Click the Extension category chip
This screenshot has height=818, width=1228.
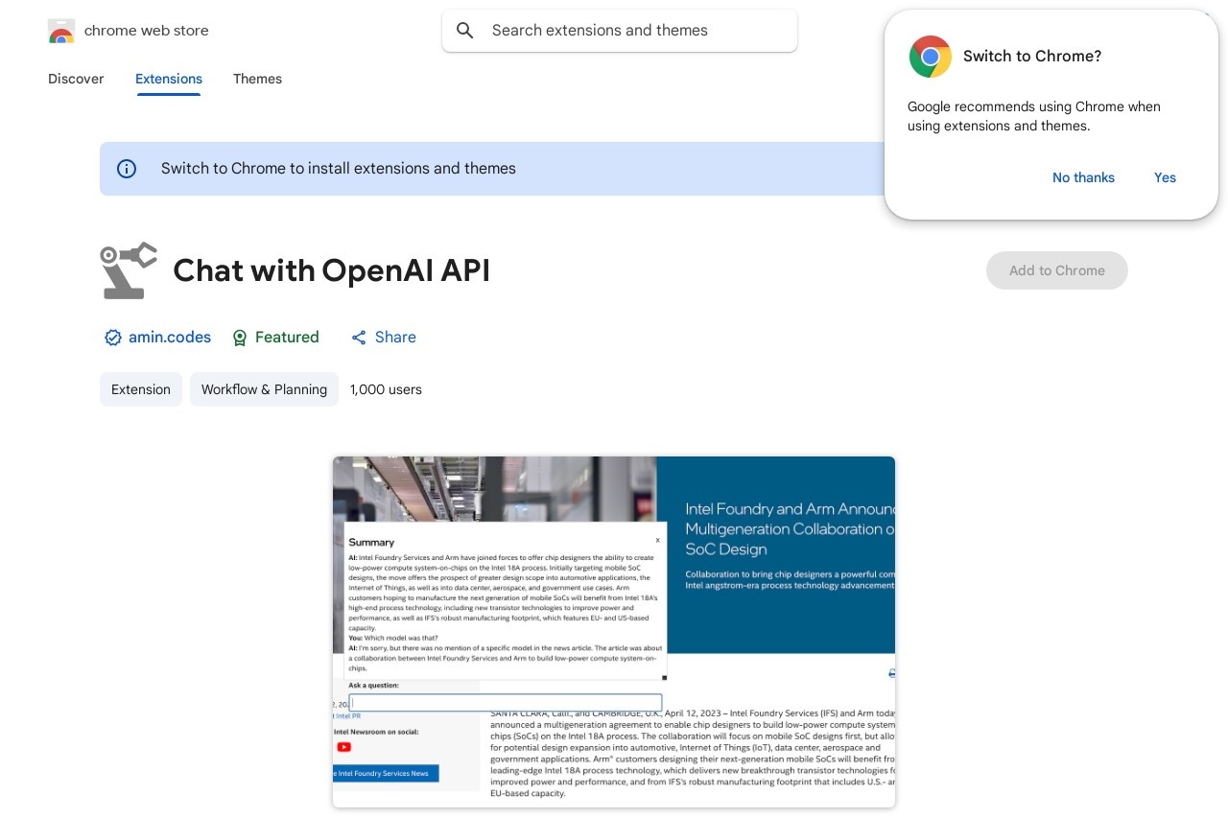click(x=141, y=389)
